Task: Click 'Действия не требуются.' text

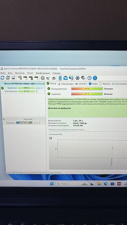Action: click(x=59, y=108)
